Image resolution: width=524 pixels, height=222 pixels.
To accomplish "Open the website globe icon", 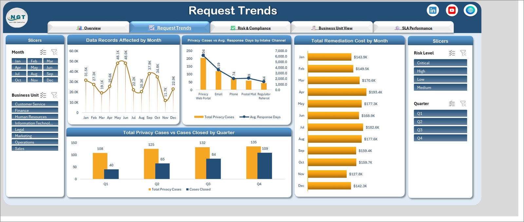I will pyautogui.click(x=470, y=10).
